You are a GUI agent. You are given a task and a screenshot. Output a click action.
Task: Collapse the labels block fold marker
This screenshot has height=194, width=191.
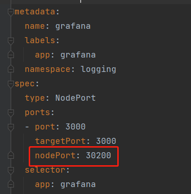coord(11,41)
